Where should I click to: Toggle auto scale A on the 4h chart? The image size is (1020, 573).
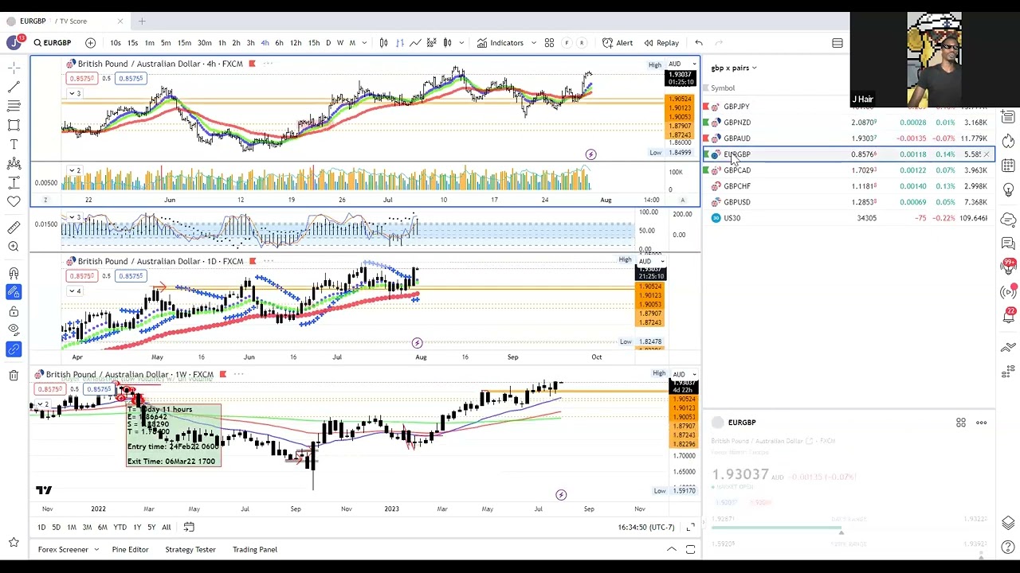point(683,200)
